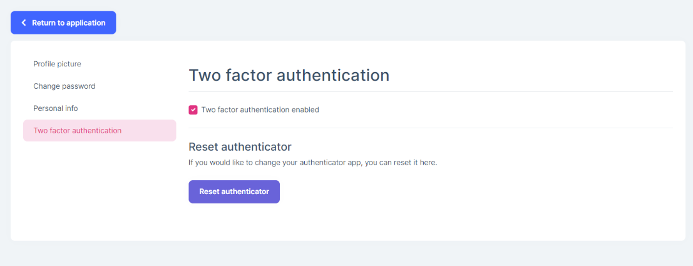Go to Change password settings
The image size is (693, 266).
coord(64,86)
